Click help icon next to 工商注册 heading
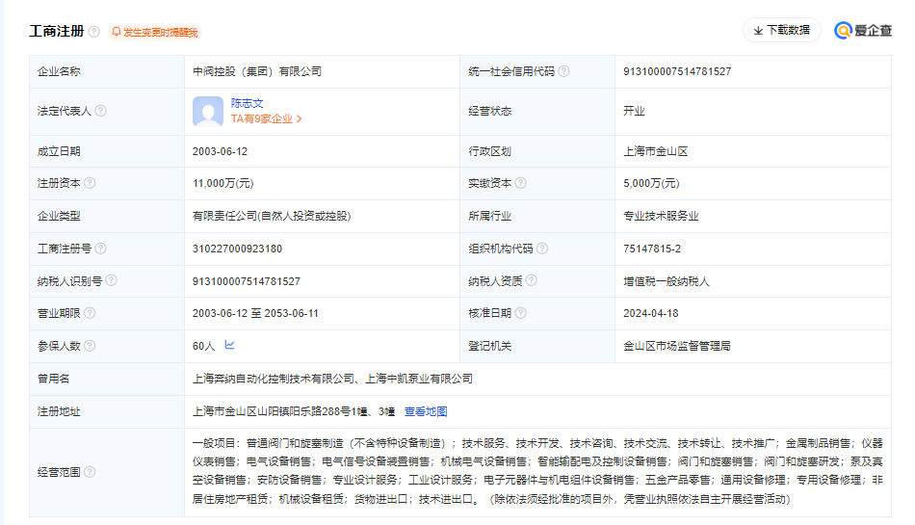 (94, 32)
